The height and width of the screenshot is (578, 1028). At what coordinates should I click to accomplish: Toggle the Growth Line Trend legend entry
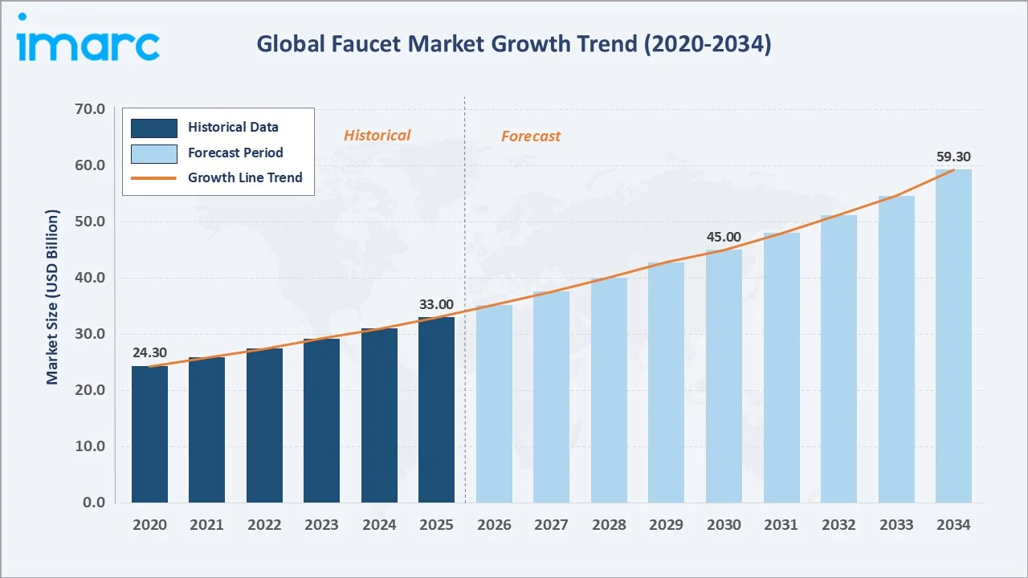(x=245, y=177)
